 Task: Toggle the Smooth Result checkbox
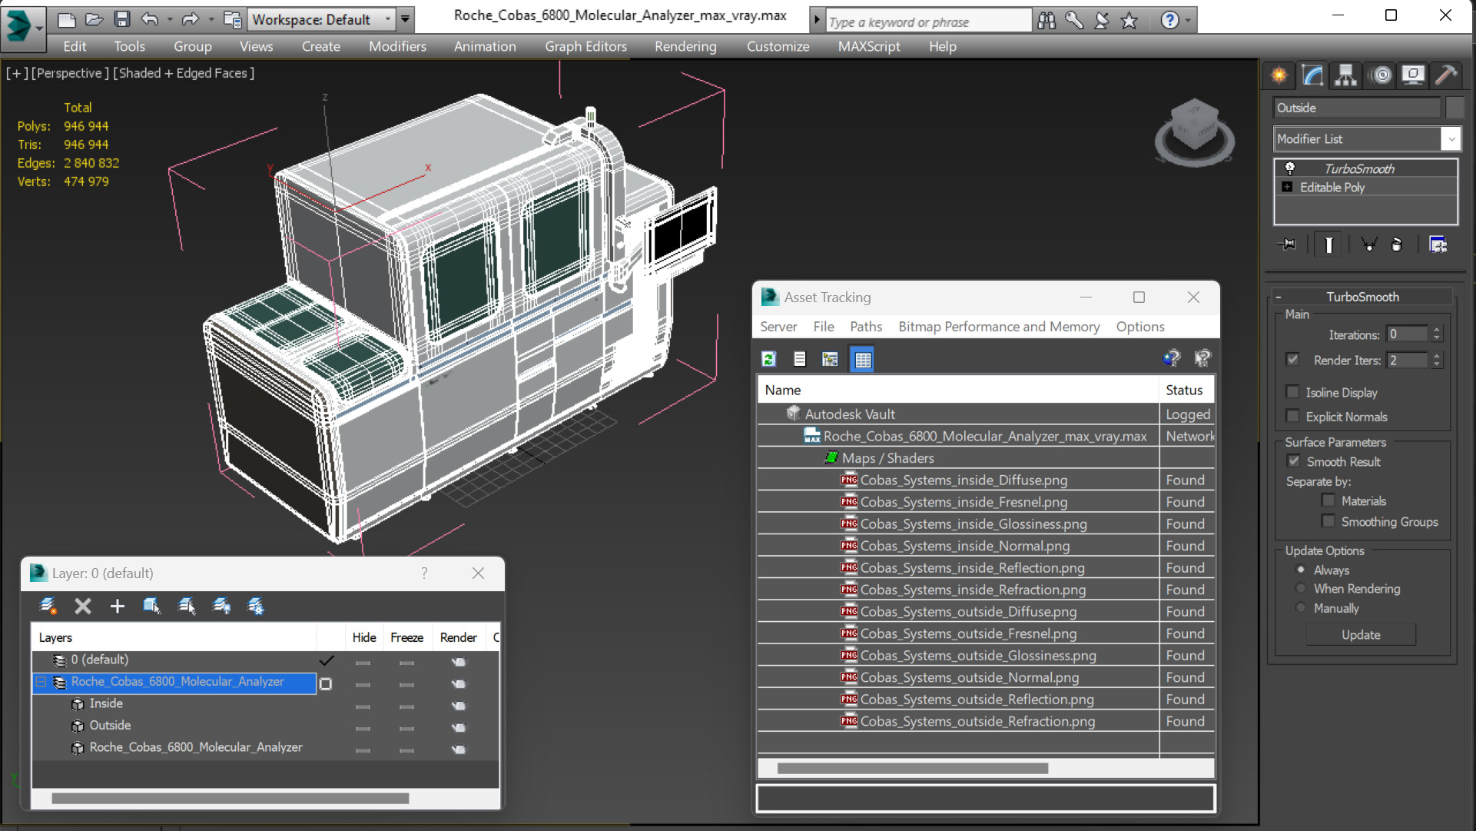point(1293,460)
